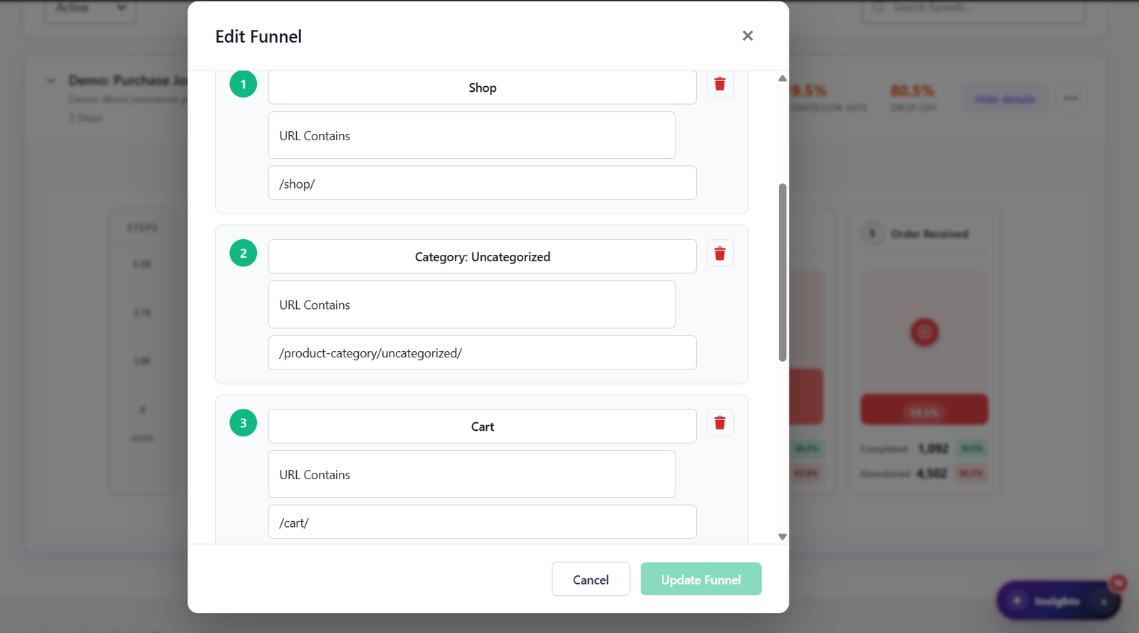Viewport: 1139px width, 633px height.
Task: Delete the Shop step
Action: pos(720,84)
